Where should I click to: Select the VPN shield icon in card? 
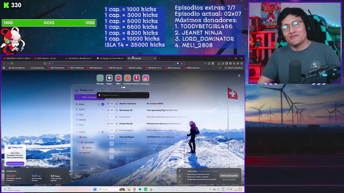pyautogui.click(x=180, y=171)
